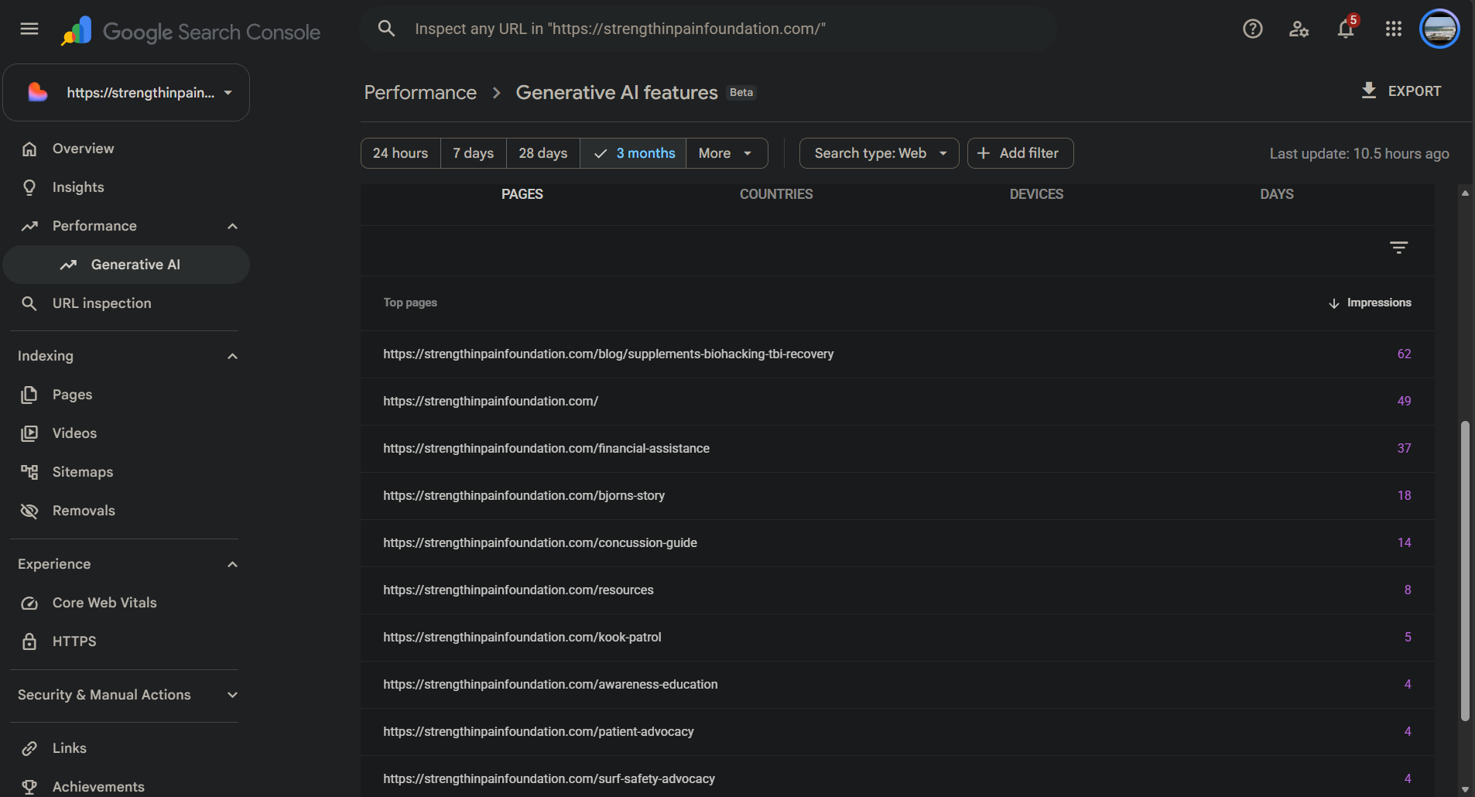This screenshot has height=797, width=1475.
Task: Expand Security & Manual Actions section
Action: [x=232, y=695]
